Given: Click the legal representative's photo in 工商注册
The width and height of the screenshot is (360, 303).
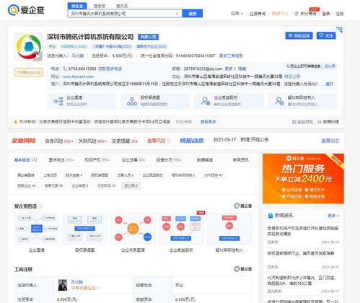Looking at the screenshot, I should pos(63,285).
